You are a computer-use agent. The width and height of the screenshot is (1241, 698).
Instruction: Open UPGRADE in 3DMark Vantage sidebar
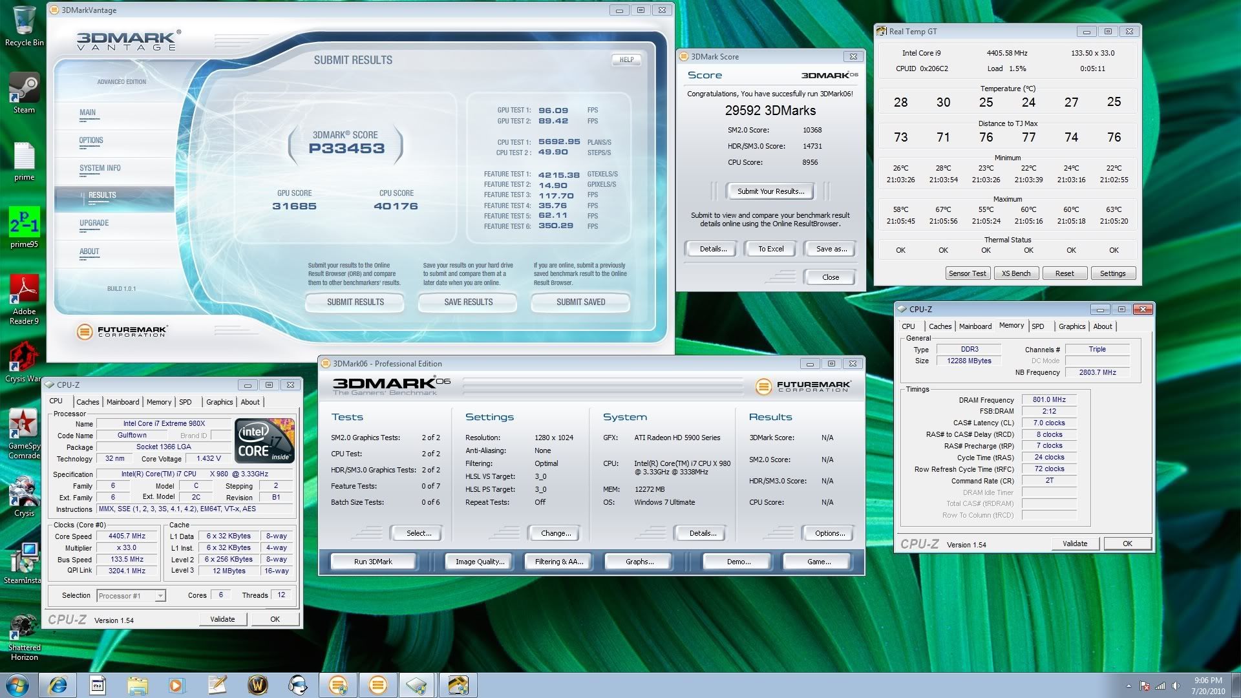pyautogui.click(x=94, y=223)
